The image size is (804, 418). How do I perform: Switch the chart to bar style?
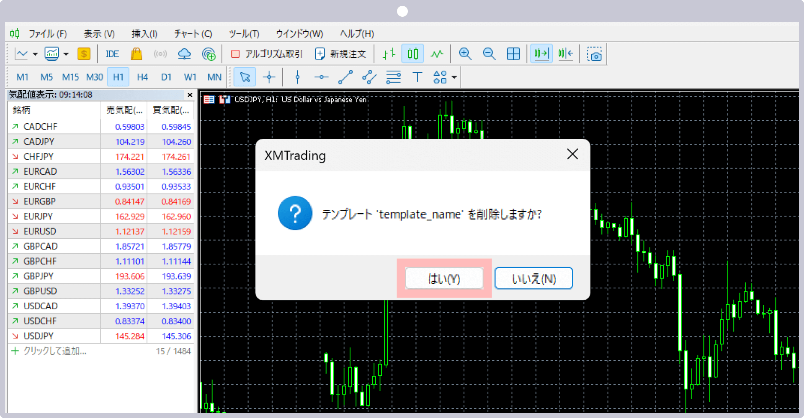coord(388,54)
